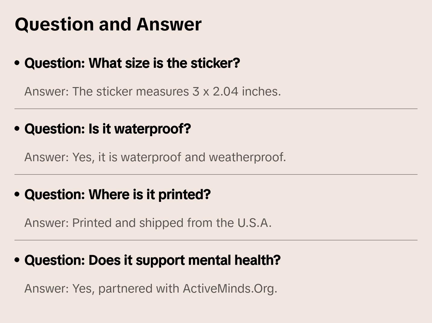Viewport: 432px width, 323px height.
Task: Click the "Is it waterproof?" question
Action: (108, 129)
